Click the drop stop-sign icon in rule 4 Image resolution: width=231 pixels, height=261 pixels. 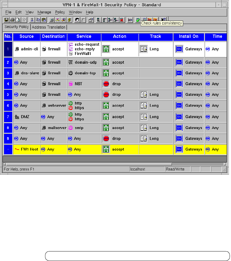(x=106, y=84)
